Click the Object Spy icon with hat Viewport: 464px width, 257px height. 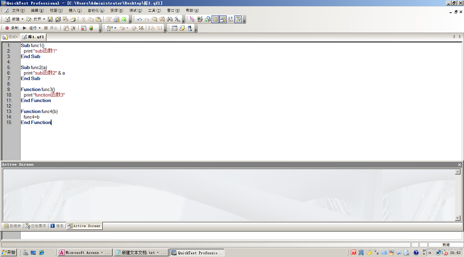pos(189,28)
